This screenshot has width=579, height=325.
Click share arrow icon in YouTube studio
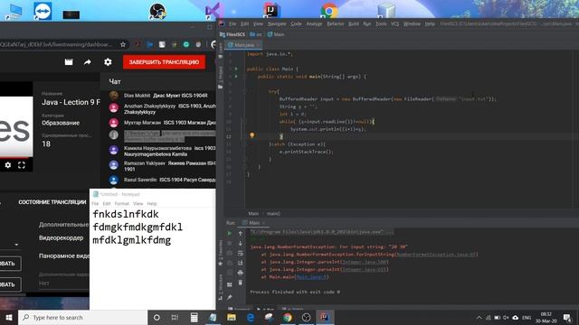[x=88, y=62]
